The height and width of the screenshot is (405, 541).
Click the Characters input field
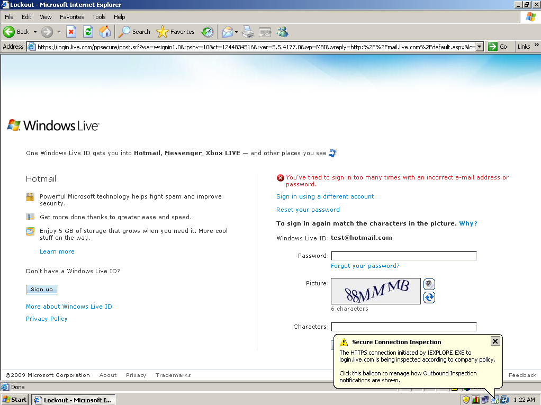coord(404,327)
